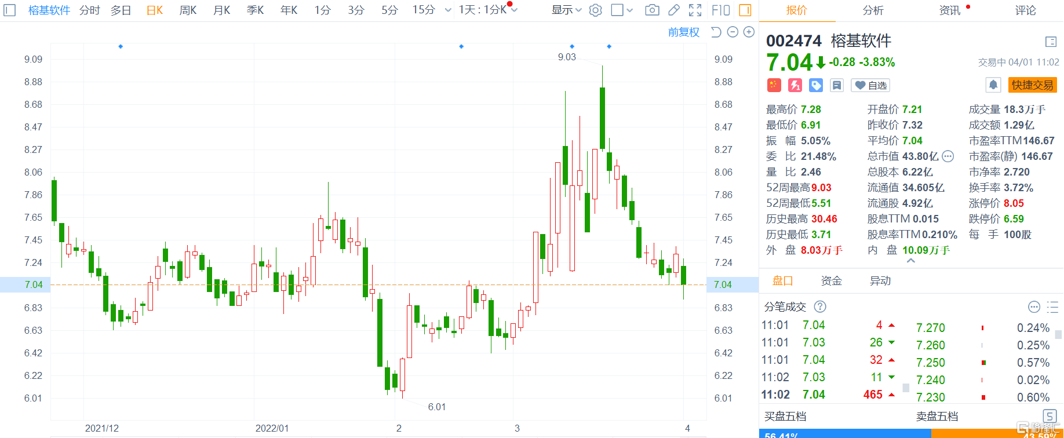The height and width of the screenshot is (438, 1064).
Task: Click the pink lightning Level-1 icon
Action: click(x=795, y=85)
